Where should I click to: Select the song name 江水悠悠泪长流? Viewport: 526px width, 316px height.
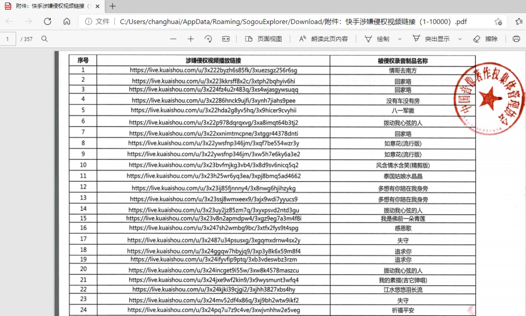click(x=403, y=290)
